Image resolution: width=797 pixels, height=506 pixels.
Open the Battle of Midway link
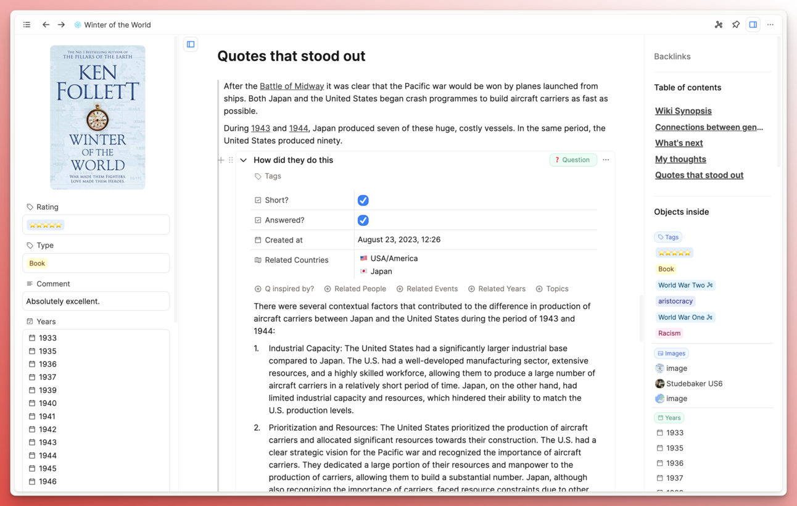click(x=291, y=86)
